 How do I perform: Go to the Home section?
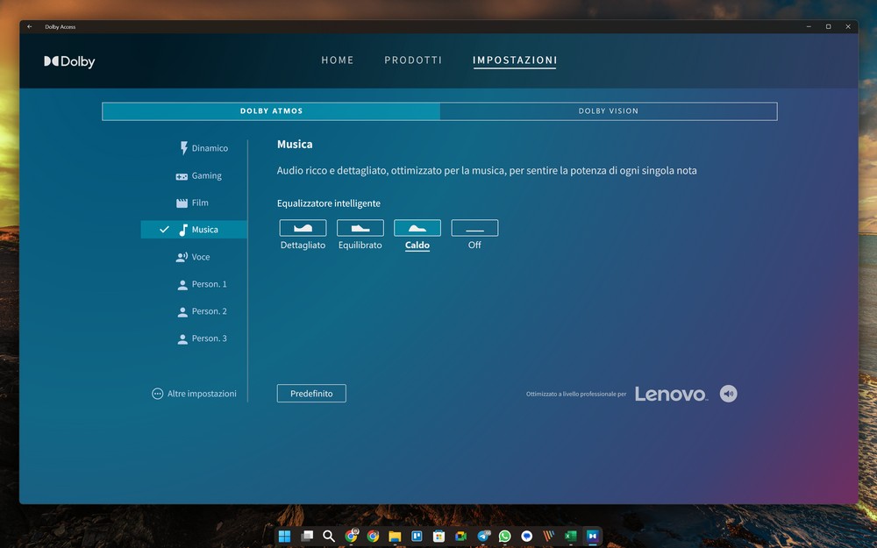338,60
